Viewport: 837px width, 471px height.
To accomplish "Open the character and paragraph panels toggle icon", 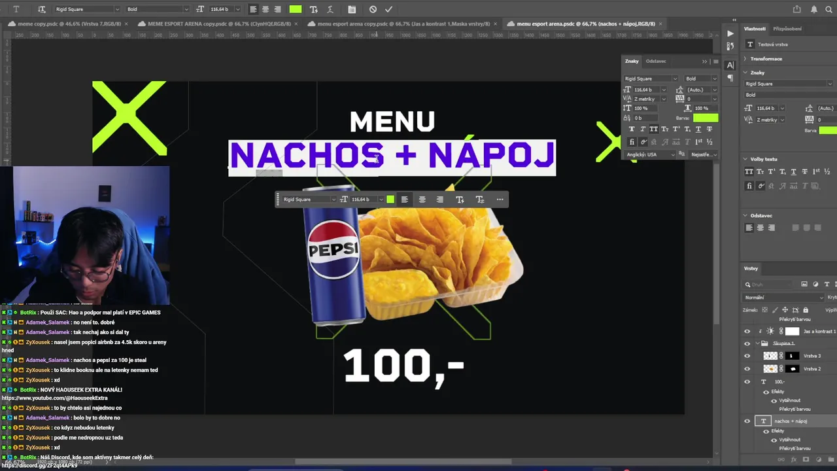I will click(352, 9).
